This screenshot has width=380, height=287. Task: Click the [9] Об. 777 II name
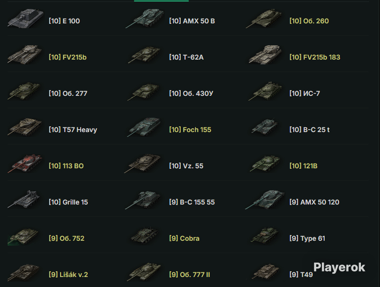coord(189,275)
